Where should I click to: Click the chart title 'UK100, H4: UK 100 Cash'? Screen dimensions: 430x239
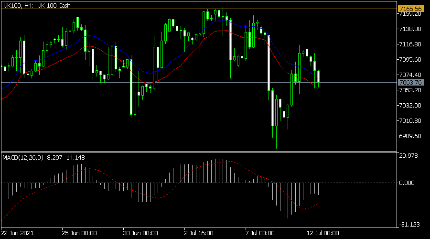(37, 5)
